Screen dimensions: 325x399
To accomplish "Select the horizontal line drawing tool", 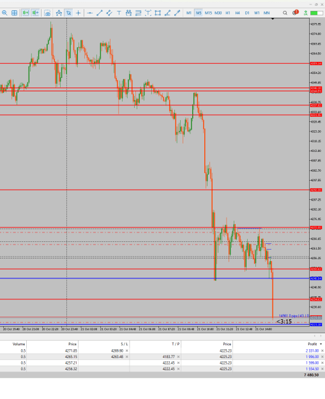I will point(89,13).
